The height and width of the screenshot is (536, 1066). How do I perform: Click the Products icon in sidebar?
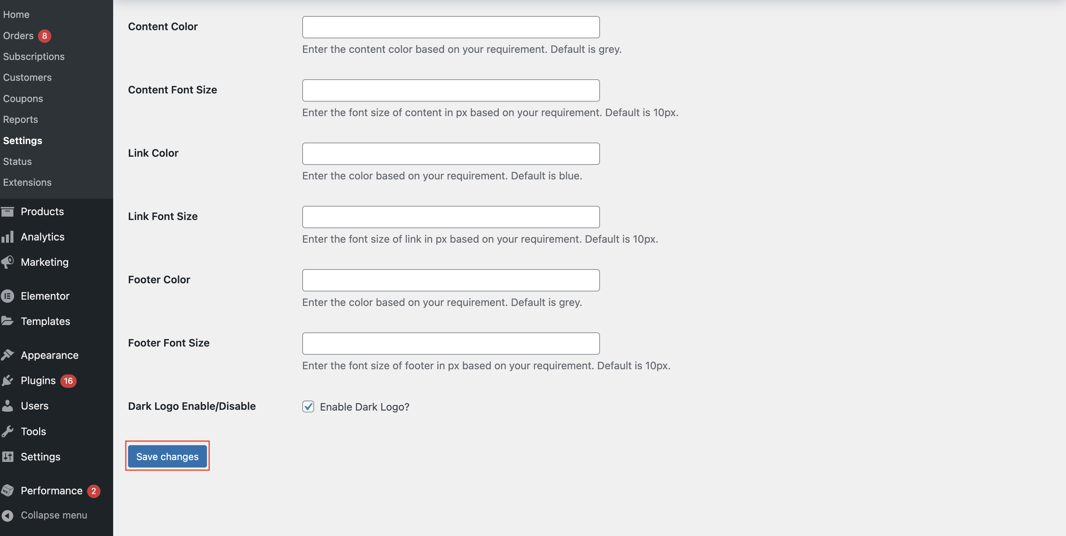(9, 211)
